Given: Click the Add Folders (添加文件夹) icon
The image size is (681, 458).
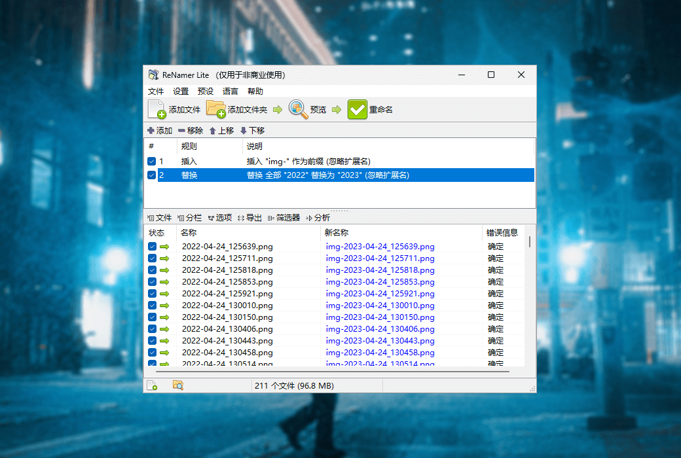Looking at the screenshot, I should [216, 109].
